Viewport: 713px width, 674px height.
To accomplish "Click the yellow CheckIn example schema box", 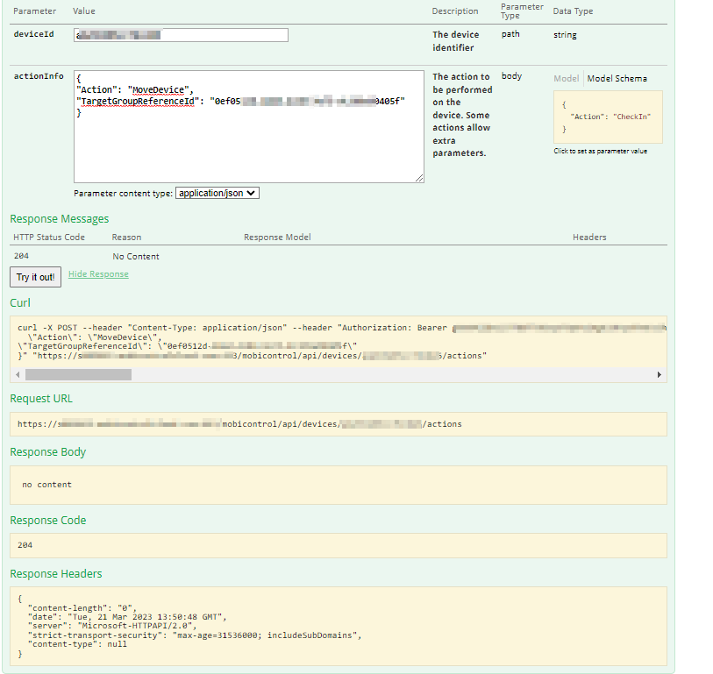I will [x=608, y=117].
